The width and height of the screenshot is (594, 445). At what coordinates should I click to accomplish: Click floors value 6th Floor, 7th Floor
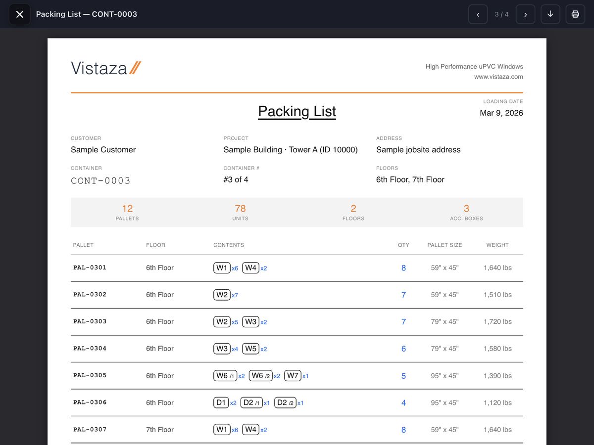[x=410, y=179]
